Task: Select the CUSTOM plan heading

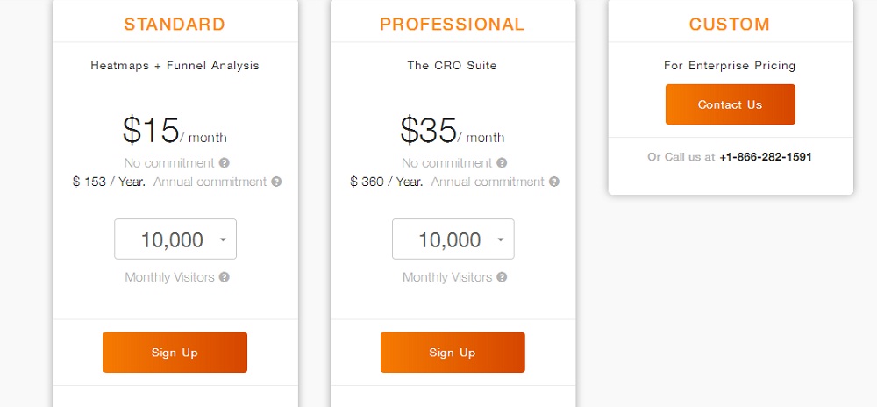Action: coord(730,24)
